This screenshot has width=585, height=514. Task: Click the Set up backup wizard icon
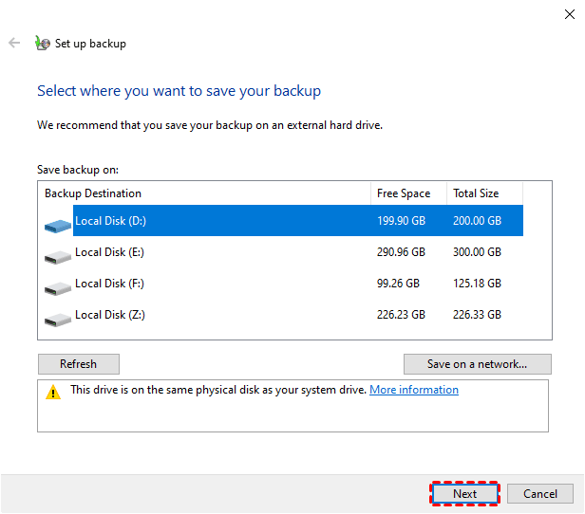(x=42, y=43)
